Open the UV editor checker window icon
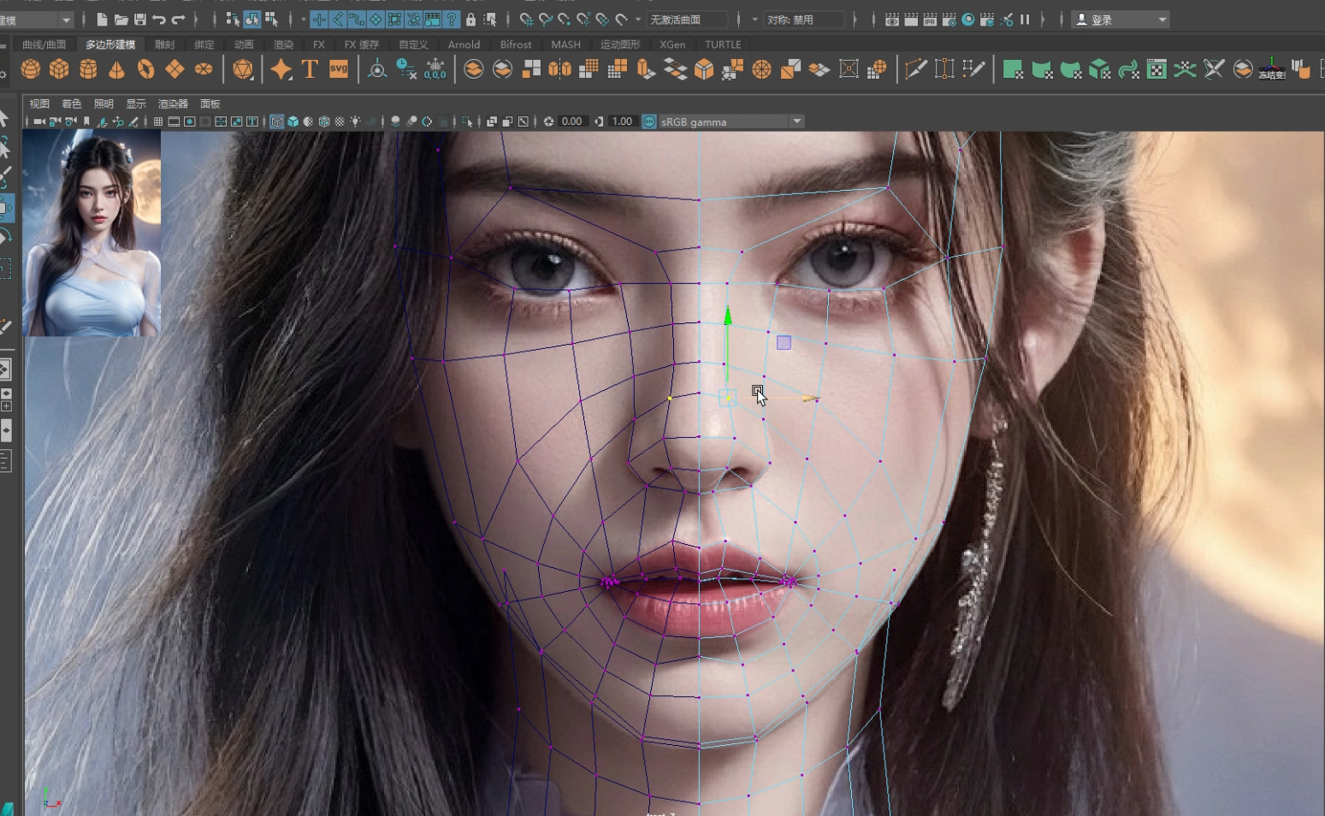 point(1156,69)
